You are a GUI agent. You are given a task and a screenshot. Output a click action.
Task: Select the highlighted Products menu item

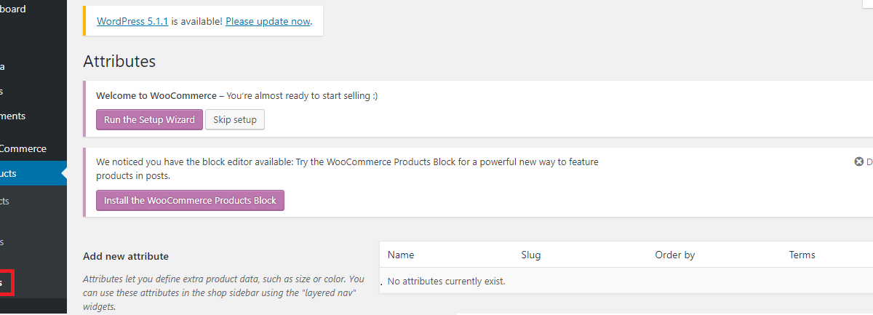[x=33, y=173]
